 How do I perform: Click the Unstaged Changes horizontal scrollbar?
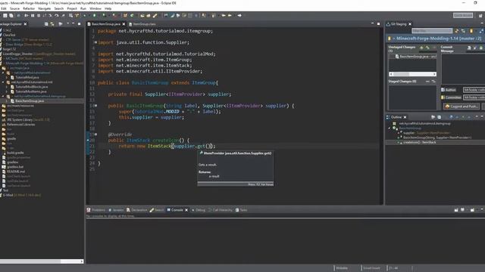(x=412, y=74)
